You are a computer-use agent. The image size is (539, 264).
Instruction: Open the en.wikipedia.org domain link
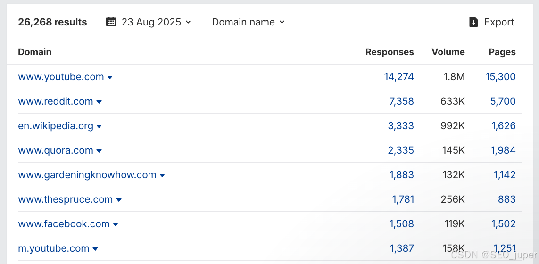click(x=56, y=126)
